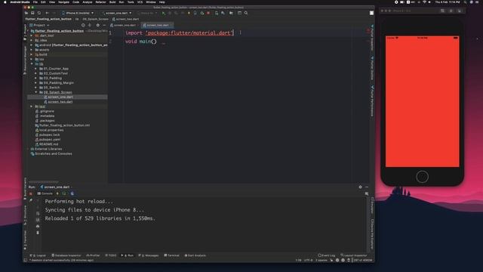
Task: Expand the 05_Switch folder
Action: (x=35, y=88)
